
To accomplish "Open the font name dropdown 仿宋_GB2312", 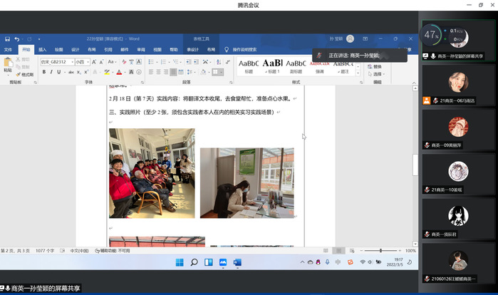I will 57,62.
